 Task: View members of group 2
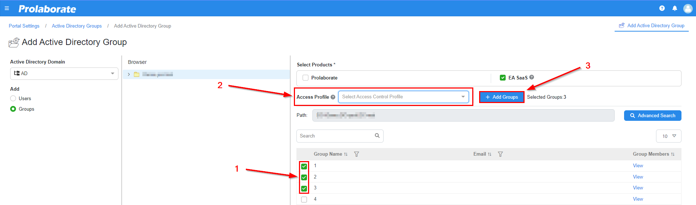point(638,177)
